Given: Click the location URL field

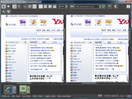Looking at the screenshot, I should 87,7.
